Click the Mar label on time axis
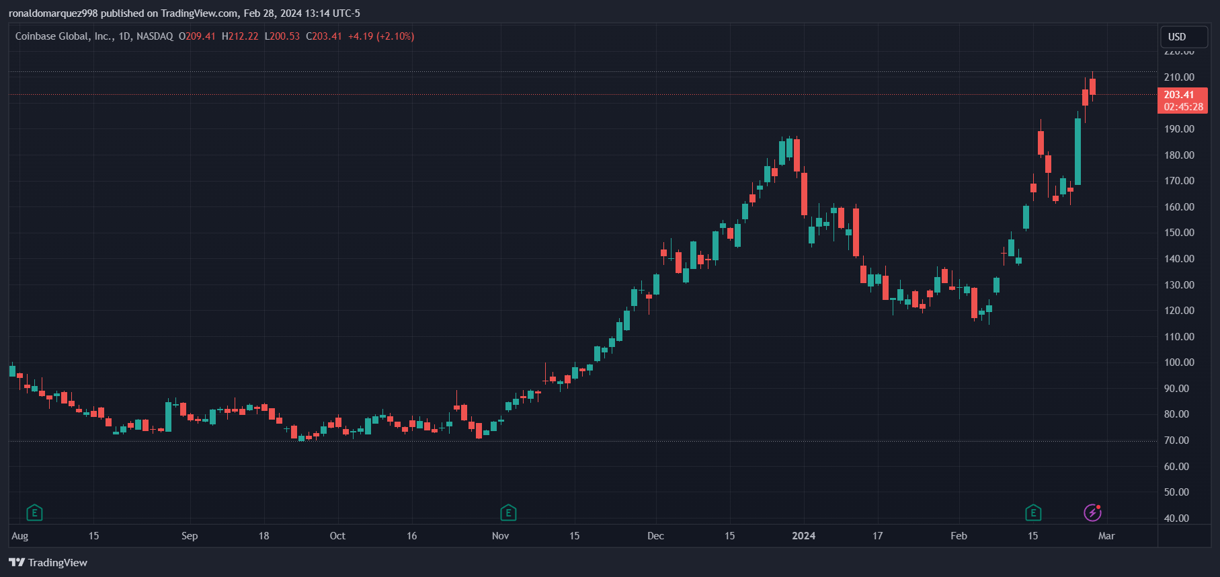Screen dimensions: 1220x577 pyautogui.click(x=1106, y=536)
